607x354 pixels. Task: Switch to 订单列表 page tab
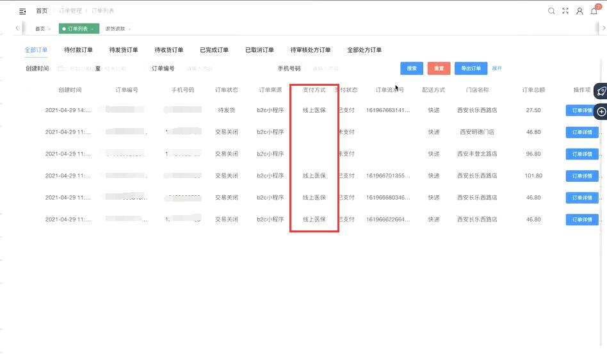79,29
